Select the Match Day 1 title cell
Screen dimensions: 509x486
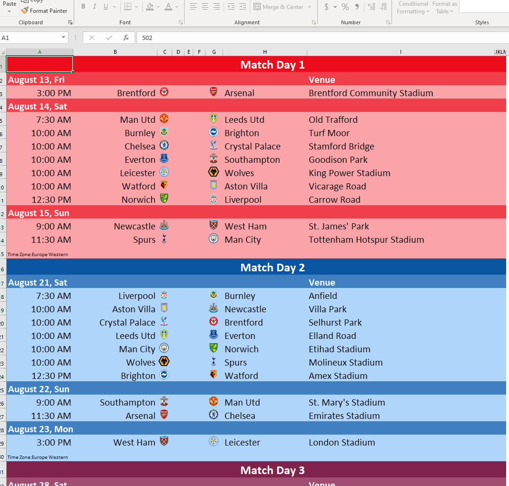[273, 65]
